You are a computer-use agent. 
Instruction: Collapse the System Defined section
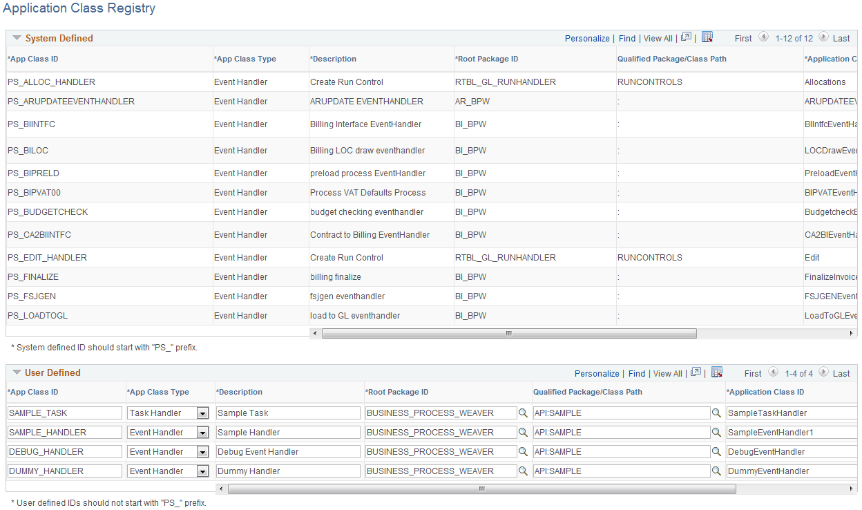(x=16, y=38)
